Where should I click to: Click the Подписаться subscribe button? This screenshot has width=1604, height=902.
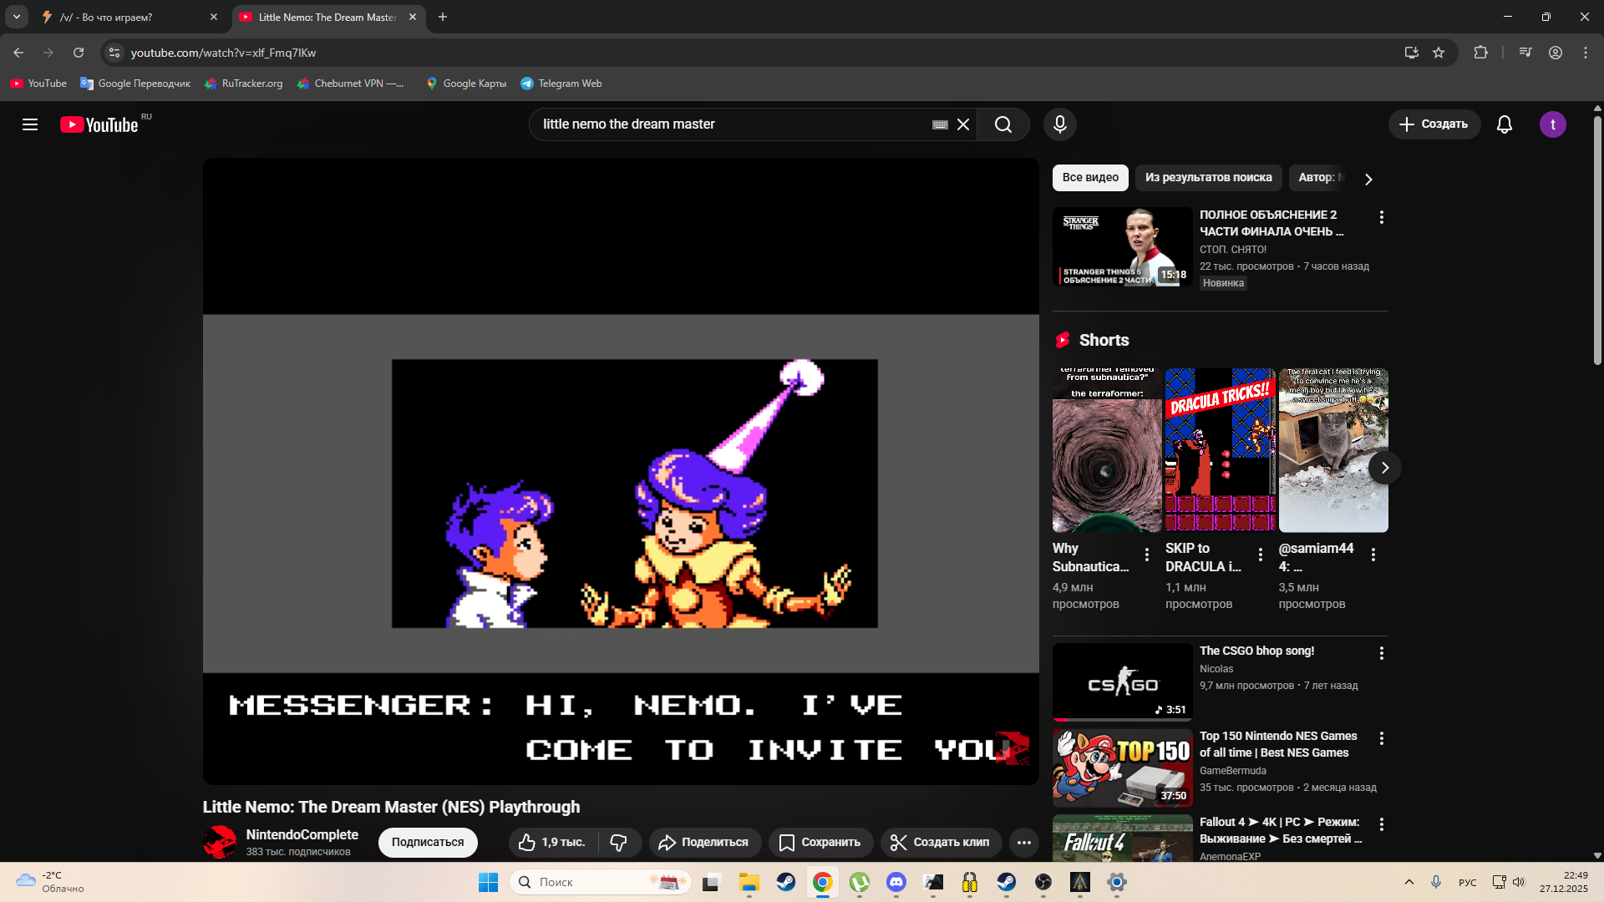coord(428,843)
